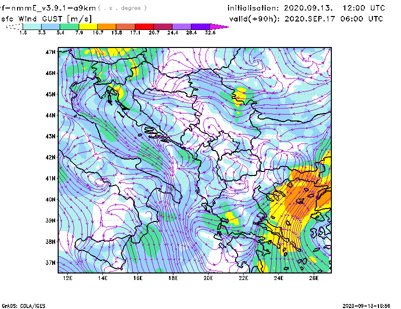Click the 45N latitude label
The image size is (401, 309).
[x=51, y=94]
